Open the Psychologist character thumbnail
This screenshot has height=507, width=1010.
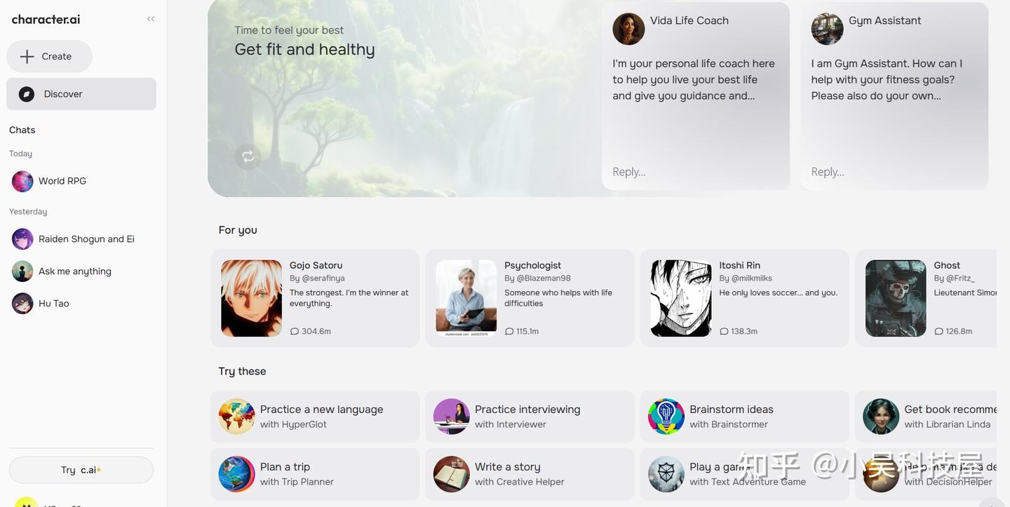point(466,298)
